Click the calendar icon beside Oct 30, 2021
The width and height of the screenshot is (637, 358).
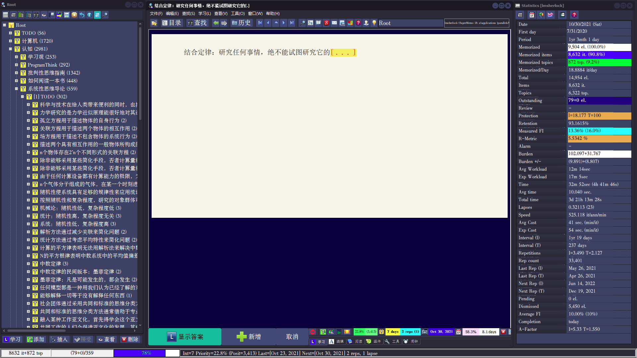click(x=459, y=332)
